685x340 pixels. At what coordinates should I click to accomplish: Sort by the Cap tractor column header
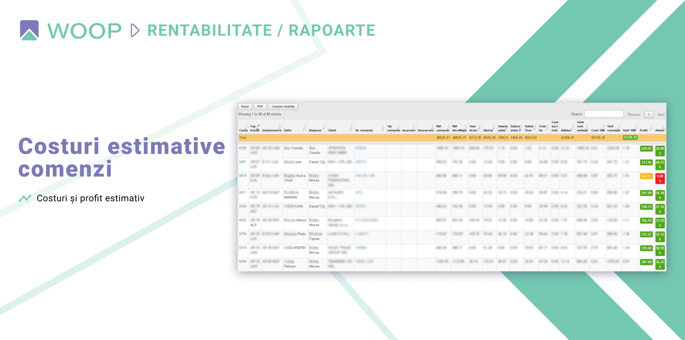[255, 127]
